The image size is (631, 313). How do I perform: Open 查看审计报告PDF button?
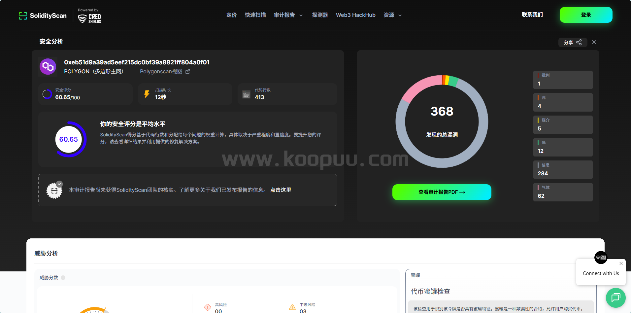pyautogui.click(x=442, y=192)
